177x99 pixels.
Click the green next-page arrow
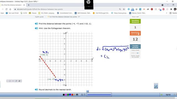tap(162, 95)
